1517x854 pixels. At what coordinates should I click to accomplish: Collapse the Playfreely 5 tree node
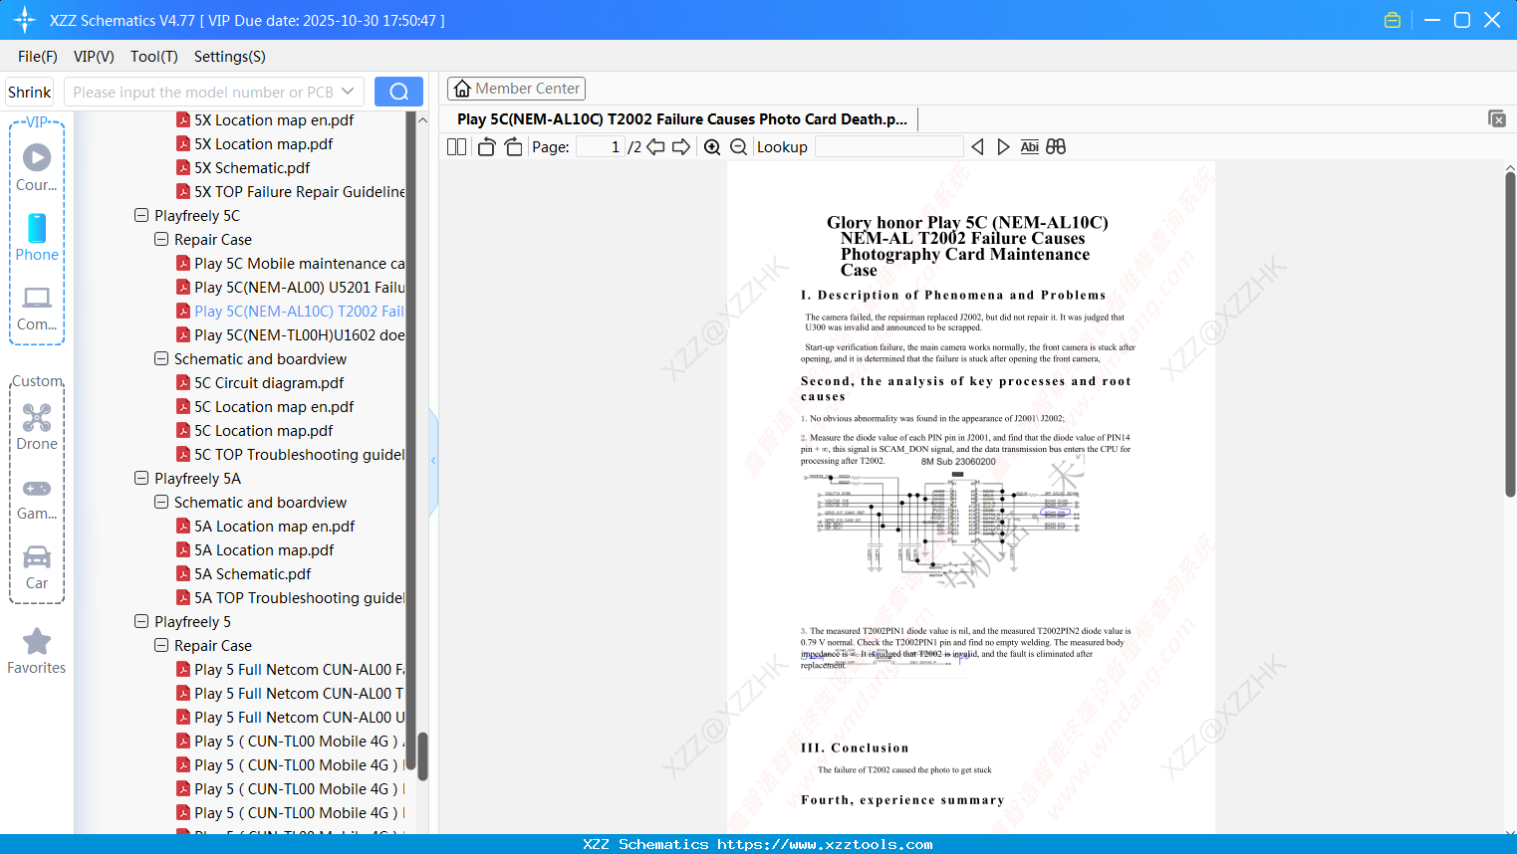(141, 621)
